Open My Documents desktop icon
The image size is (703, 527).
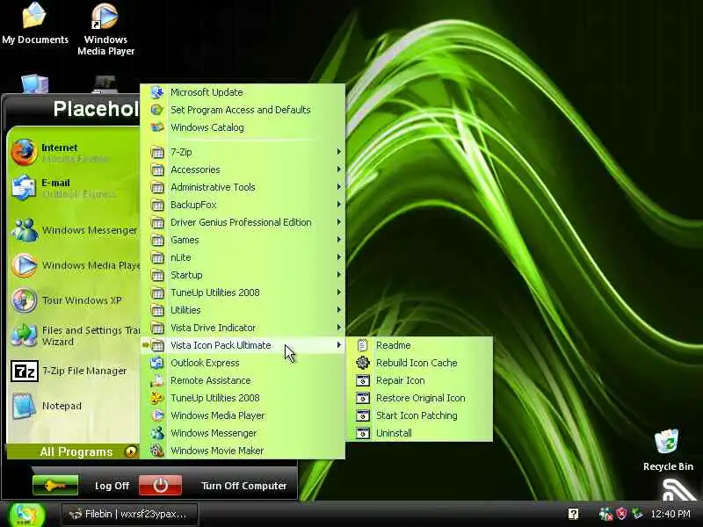34,24
